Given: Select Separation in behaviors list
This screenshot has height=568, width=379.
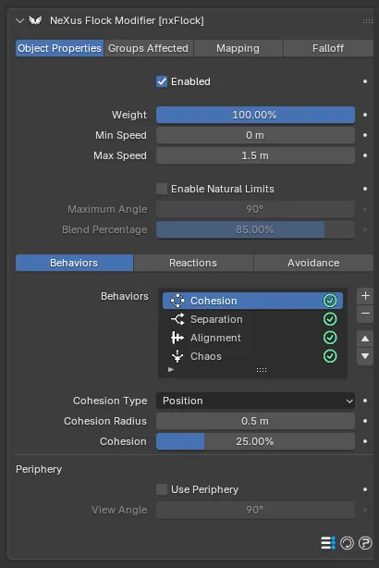Looking at the screenshot, I should coord(252,319).
